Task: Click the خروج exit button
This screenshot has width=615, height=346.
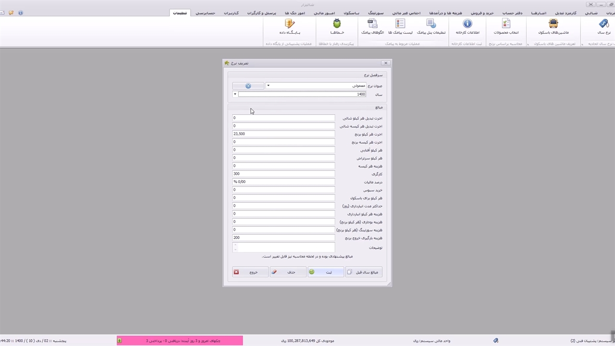Action: (250, 272)
